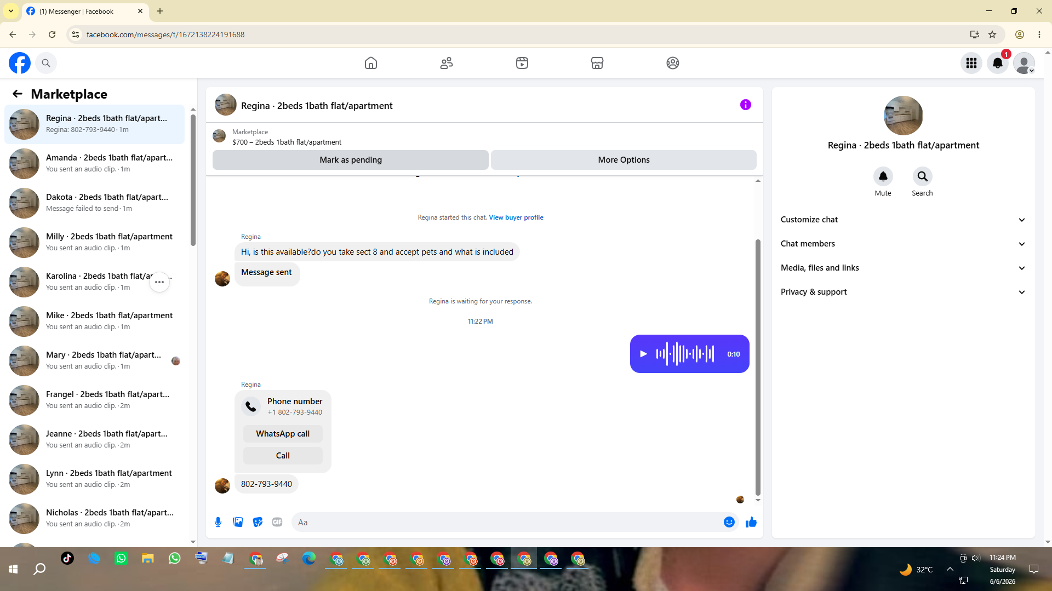This screenshot has height=591, width=1052.
Task: Open the Friends tab
Action: tap(447, 63)
